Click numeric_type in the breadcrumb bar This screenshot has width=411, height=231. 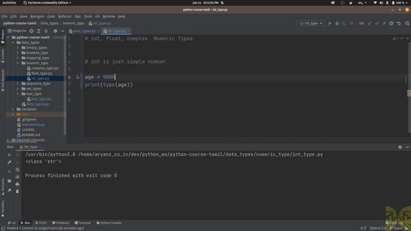click(x=73, y=23)
